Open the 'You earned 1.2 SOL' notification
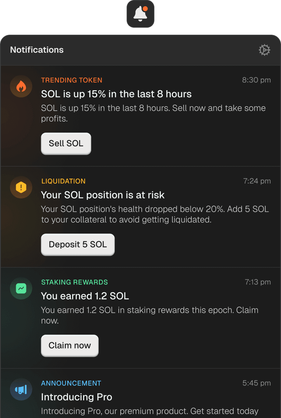 click(x=85, y=296)
